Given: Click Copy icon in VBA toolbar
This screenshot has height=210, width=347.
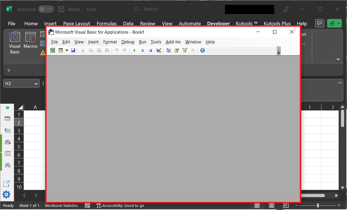Looking at the screenshot, I should click(x=91, y=50).
